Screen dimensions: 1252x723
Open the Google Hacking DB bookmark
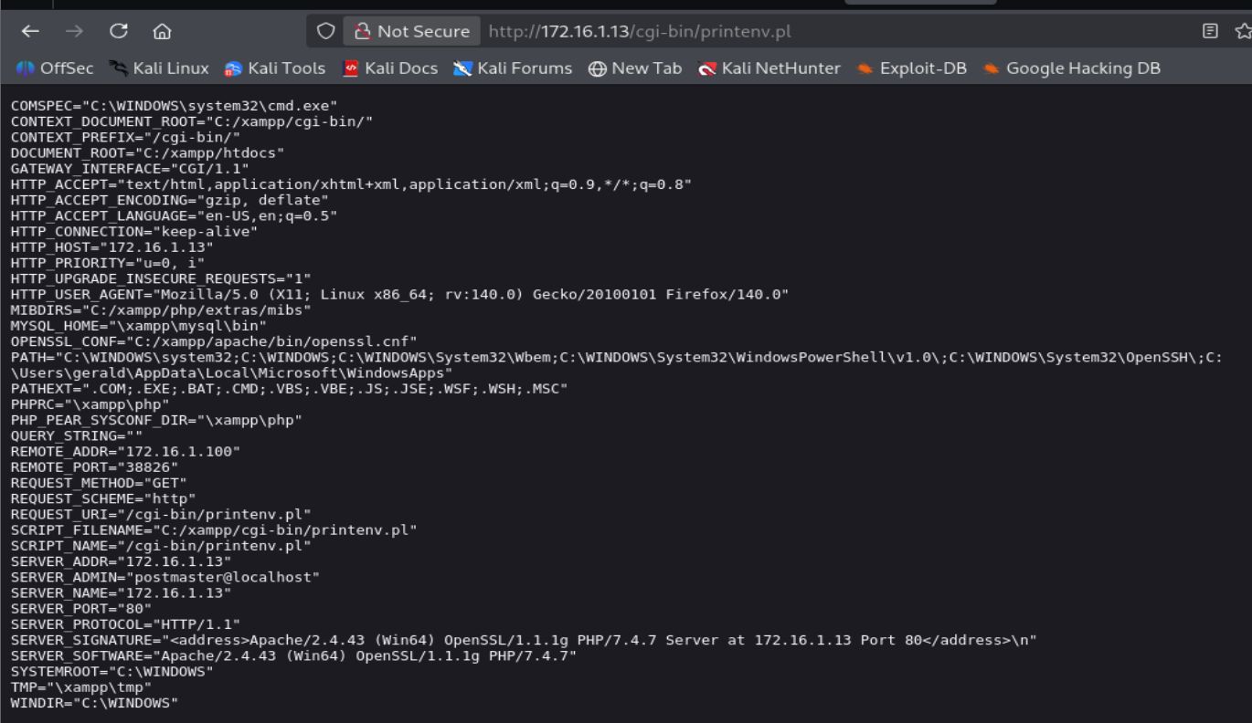[1071, 68]
